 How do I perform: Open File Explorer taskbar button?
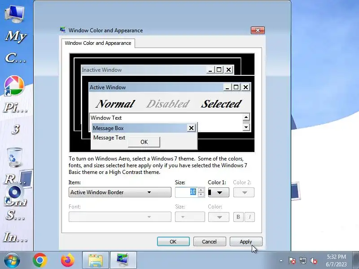96,260
